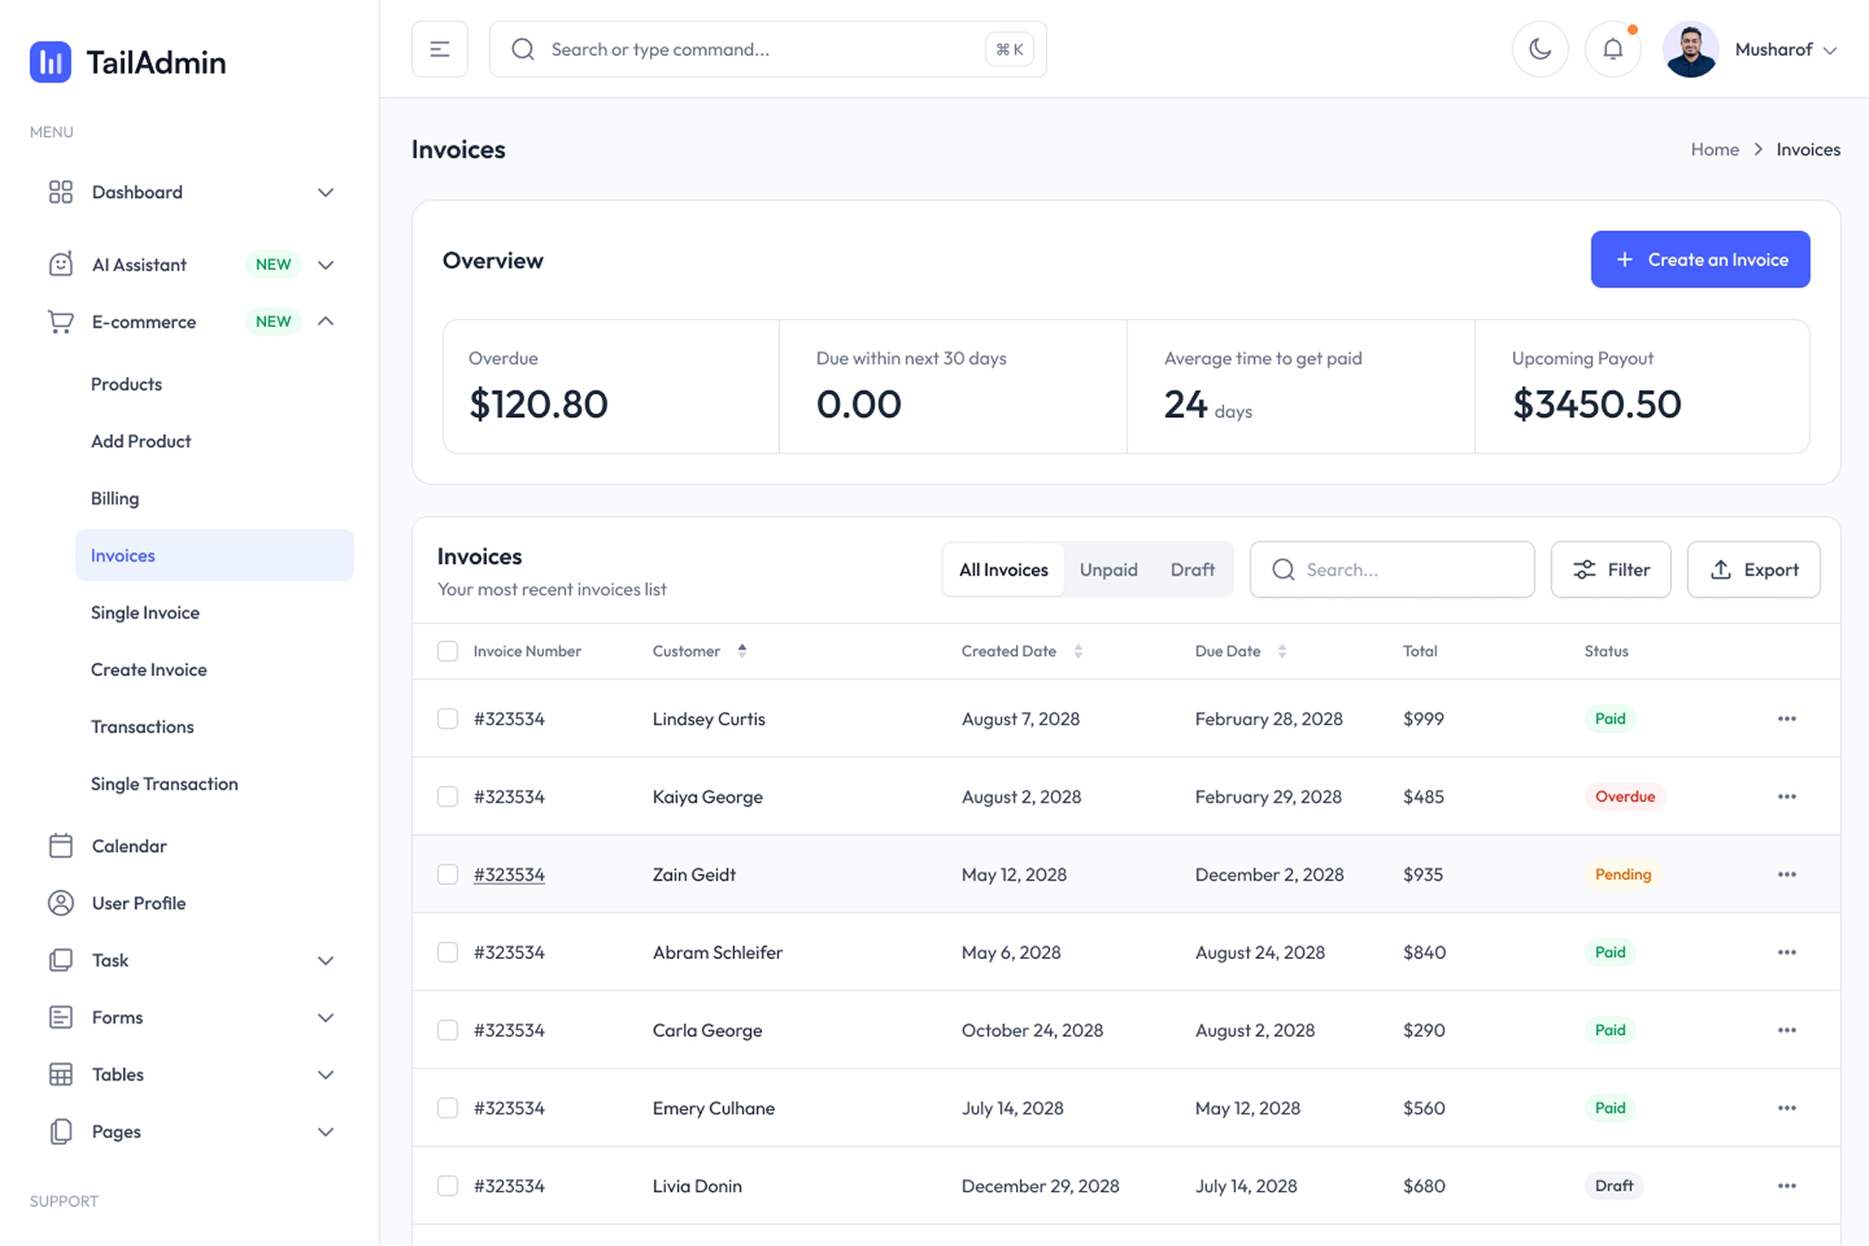Sort table by Created Date arrow
This screenshot has width=1869, height=1246.
click(1078, 651)
